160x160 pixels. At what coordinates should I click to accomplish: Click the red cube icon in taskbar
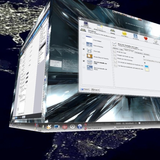(x=65, y=127)
